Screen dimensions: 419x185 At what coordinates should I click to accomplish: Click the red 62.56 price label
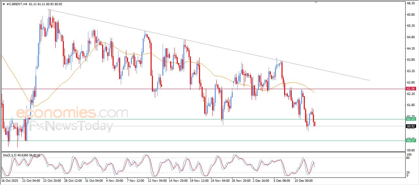pyautogui.click(x=411, y=89)
